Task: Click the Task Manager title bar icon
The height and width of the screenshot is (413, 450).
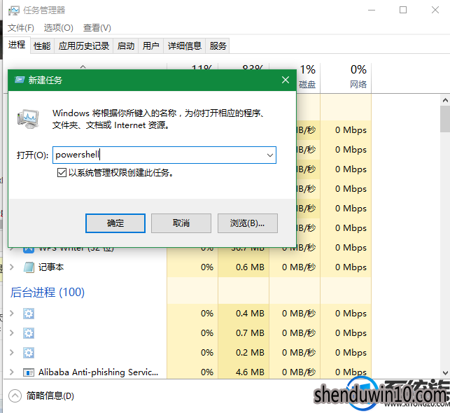Action: pyautogui.click(x=13, y=10)
